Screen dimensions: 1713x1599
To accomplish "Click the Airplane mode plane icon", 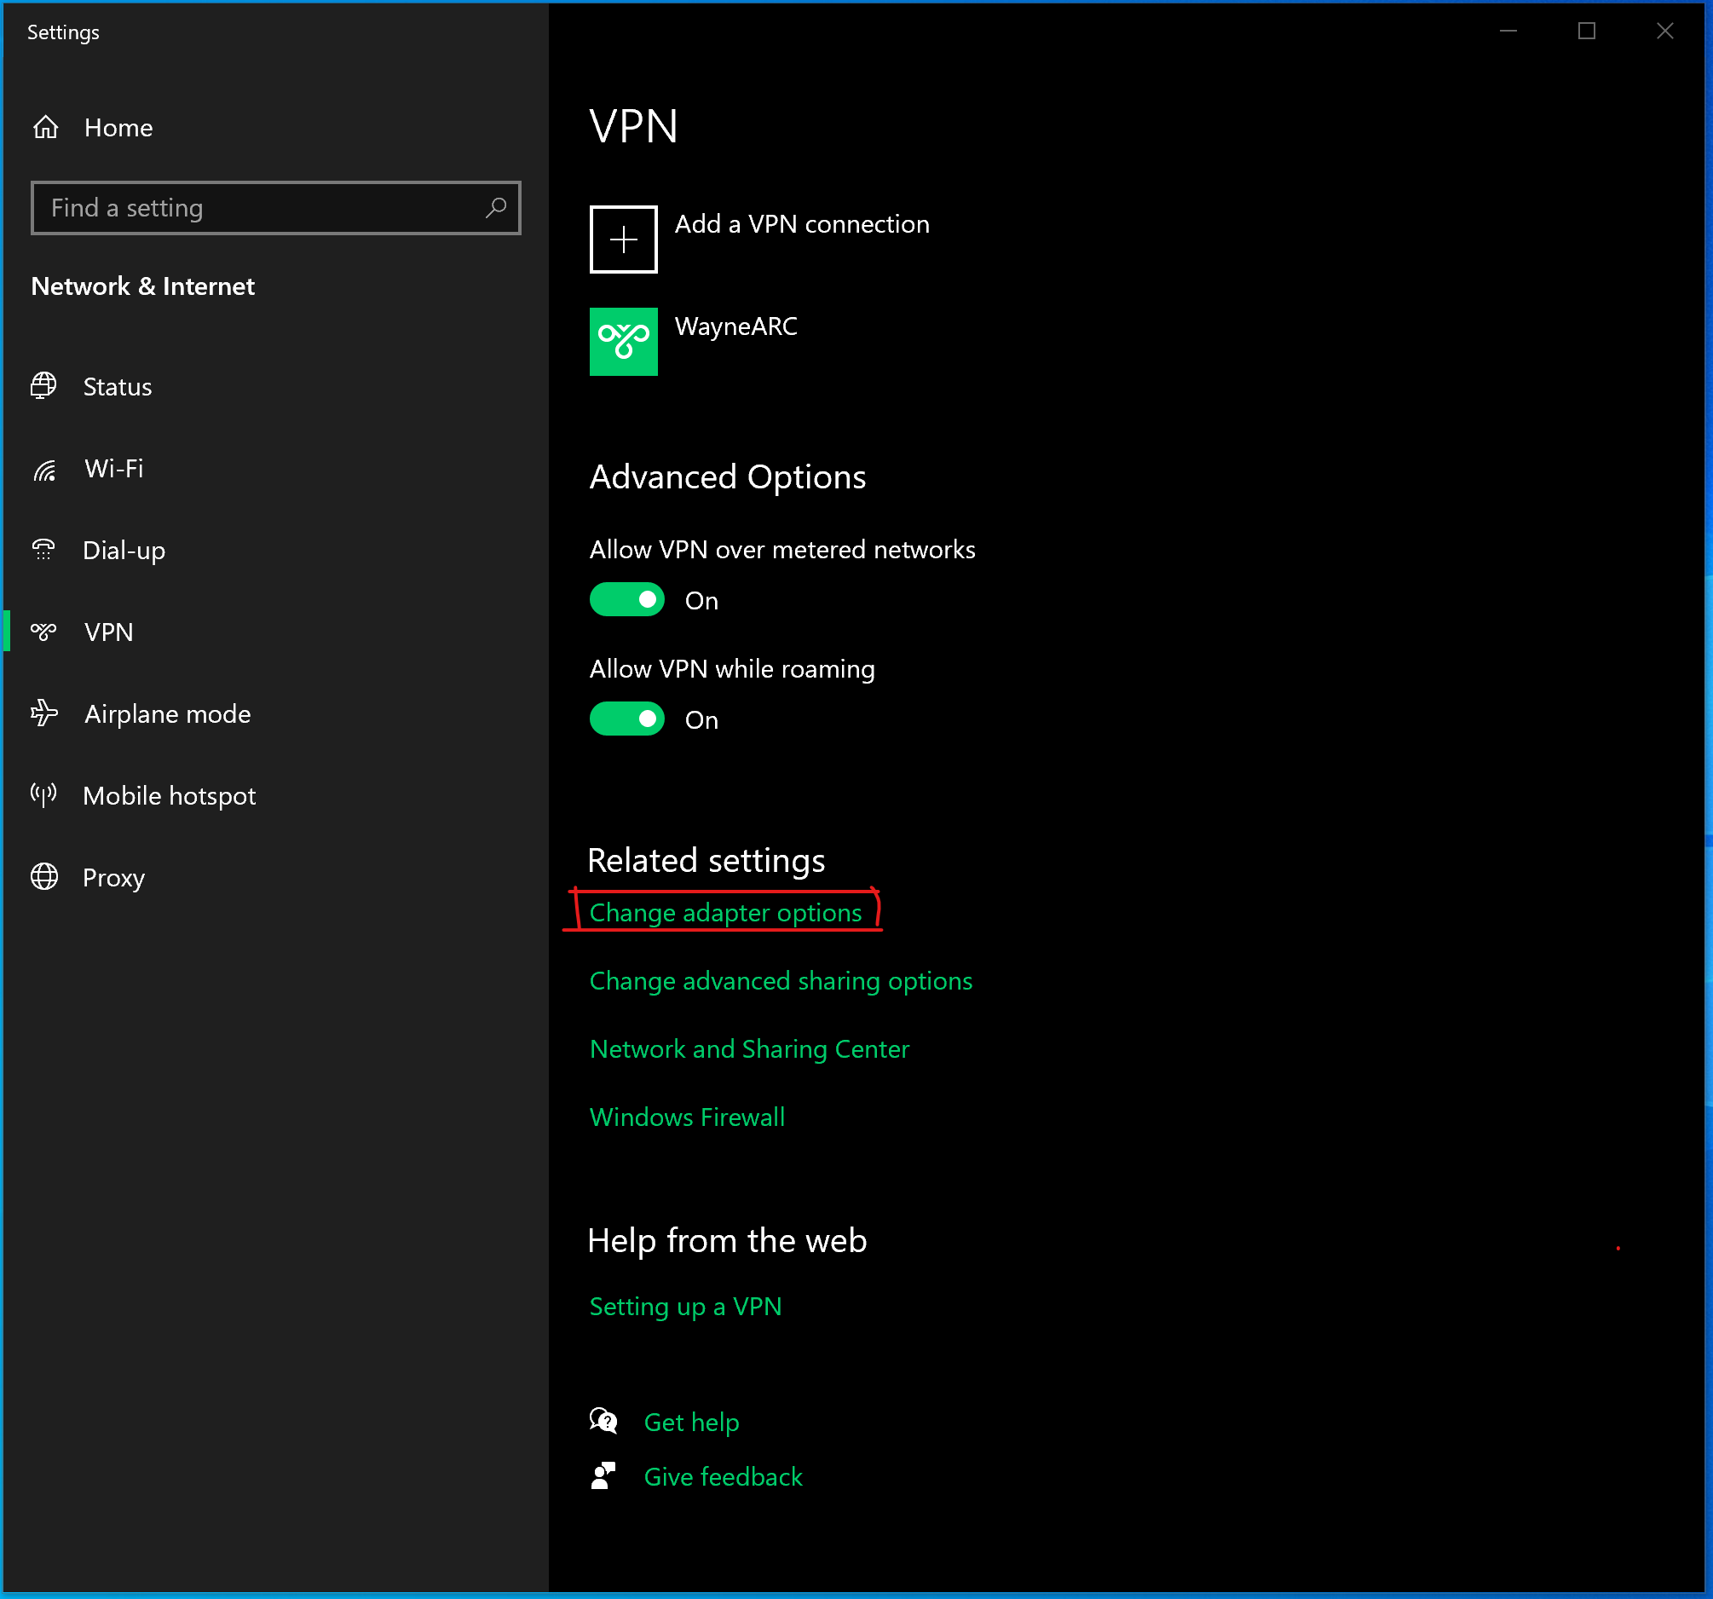I will [x=44, y=713].
